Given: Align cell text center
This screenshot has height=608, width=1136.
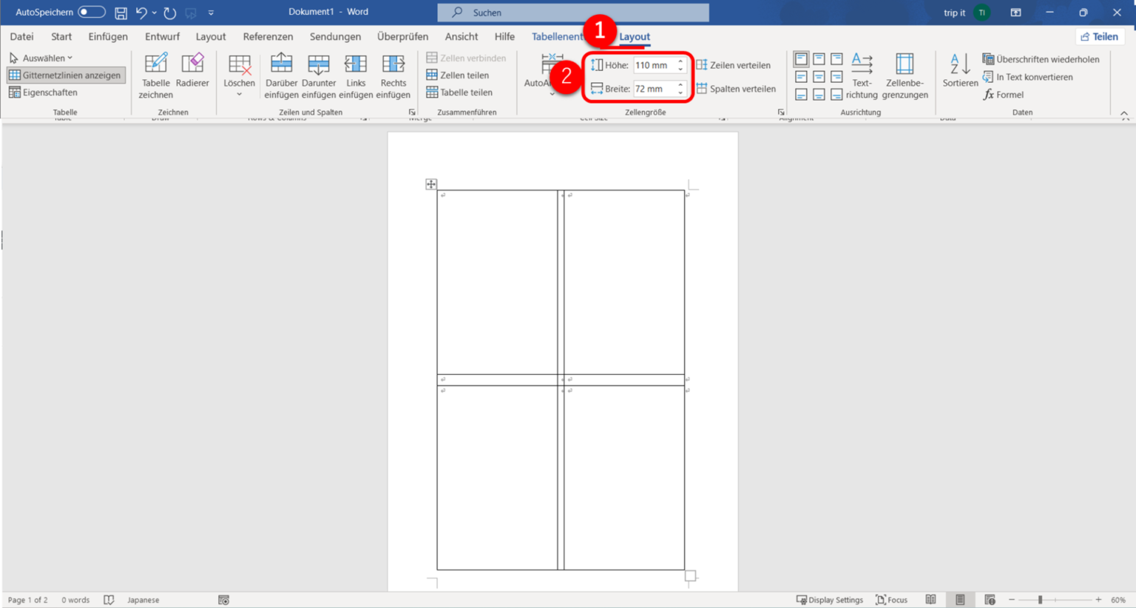Looking at the screenshot, I should (x=819, y=76).
